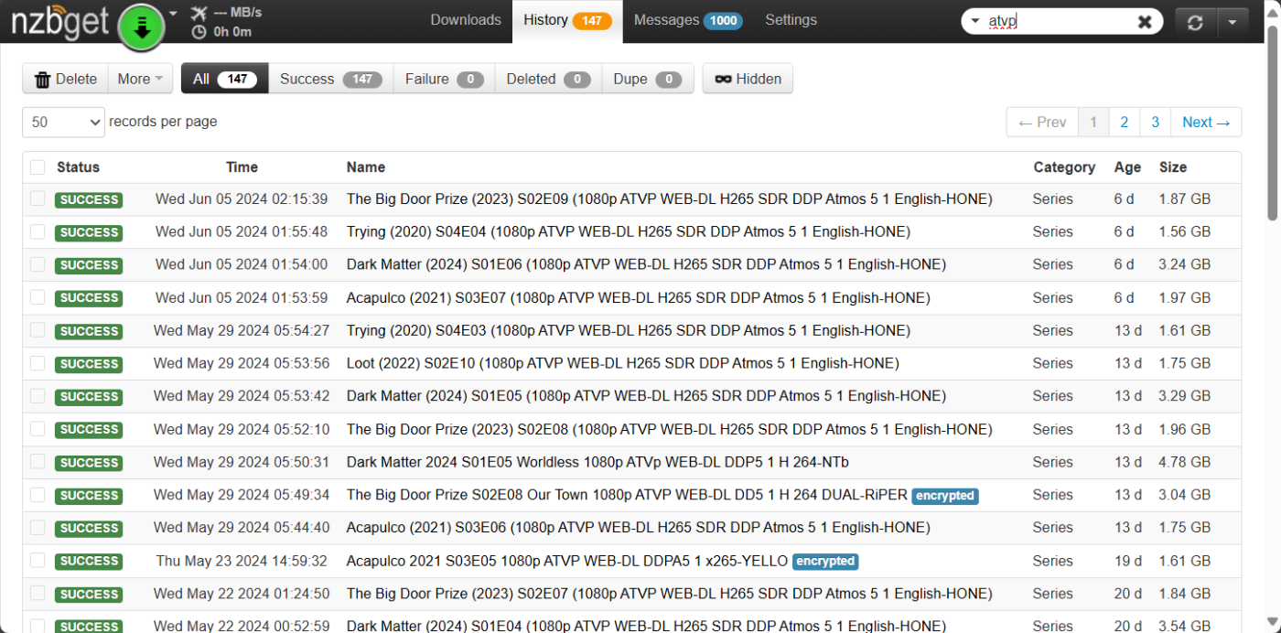Open Trying (2020) S04E04 history item

[629, 231]
